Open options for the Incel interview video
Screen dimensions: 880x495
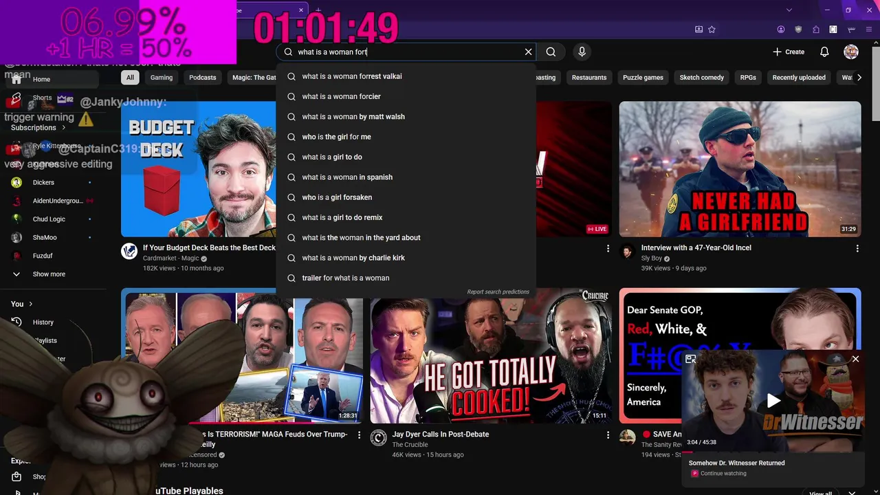point(857,248)
